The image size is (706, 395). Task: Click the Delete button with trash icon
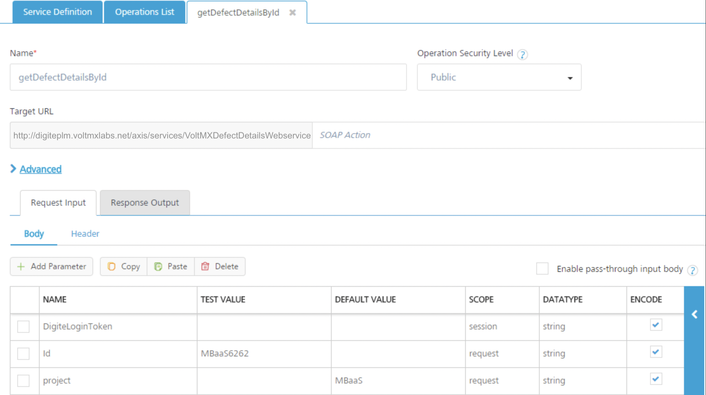click(220, 266)
